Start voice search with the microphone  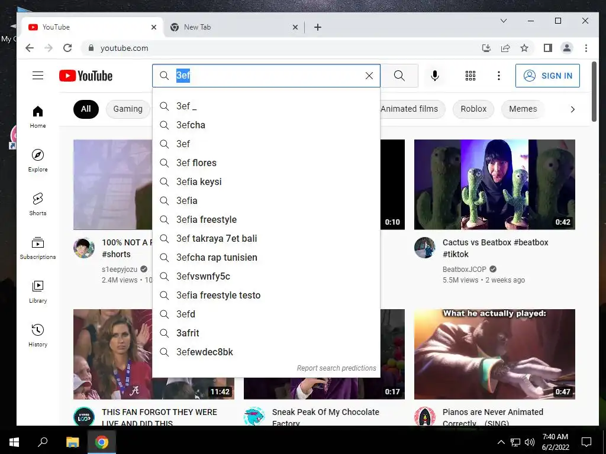pos(435,76)
